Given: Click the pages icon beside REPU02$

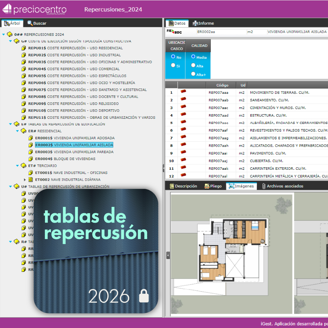Looking at the screenshot, I should click(x=24, y=55).
